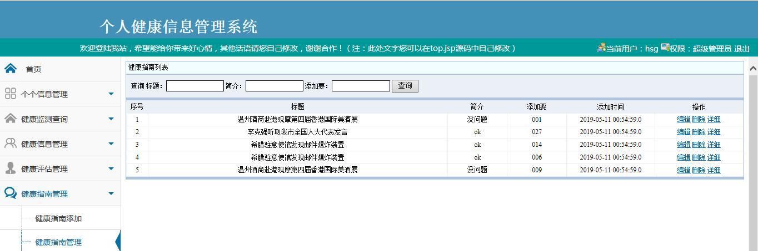Select the 健康指南添加 submenu item
The image size is (758, 251).
pyautogui.click(x=58, y=218)
